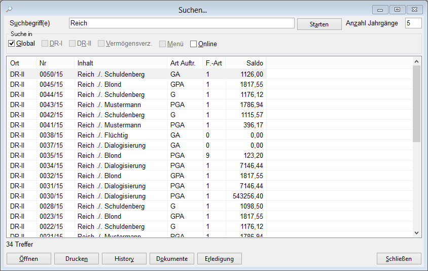Click the Inhalt column header
The width and height of the screenshot is (428, 271).
pyautogui.click(x=120, y=63)
